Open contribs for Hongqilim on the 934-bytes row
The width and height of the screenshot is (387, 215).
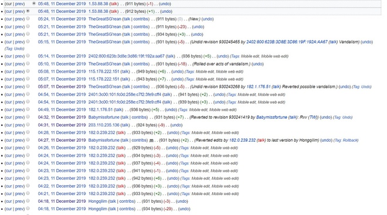(x=127, y=209)
